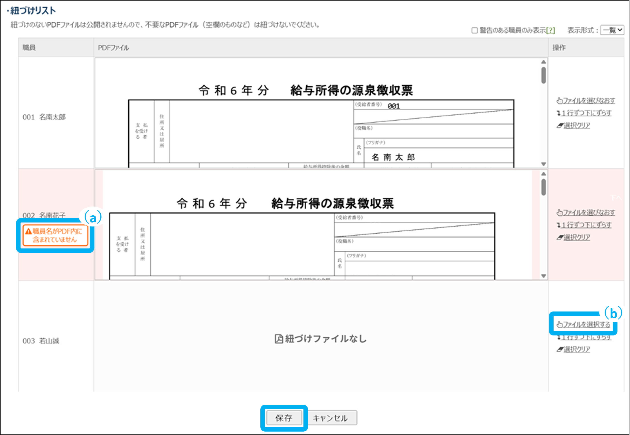This screenshot has width=630, height=435.
Task: Click orange warning 職員名がPDF内に含まれていません
Action: [x=55, y=235]
